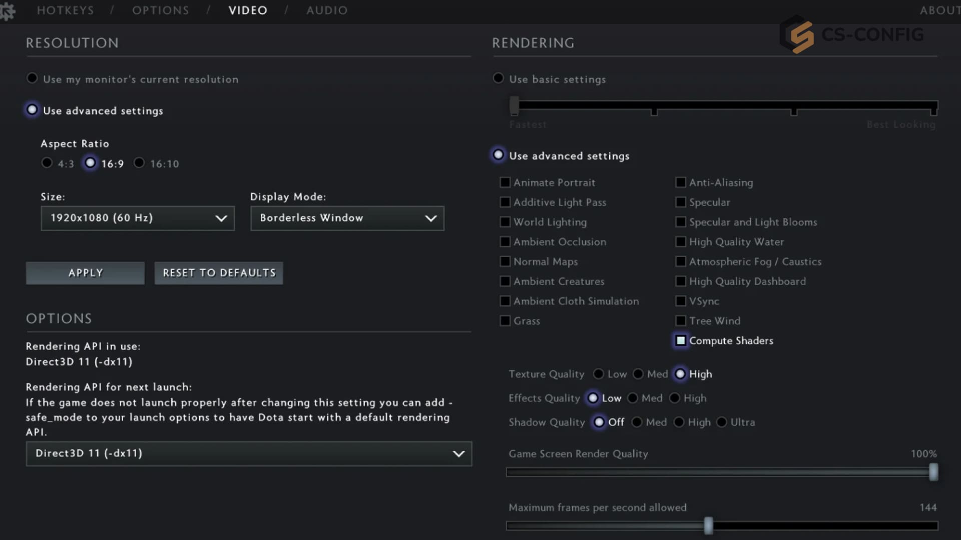This screenshot has width=961, height=540.
Task: Click the CS-CONFIG logo icon
Action: pyautogui.click(x=797, y=34)
